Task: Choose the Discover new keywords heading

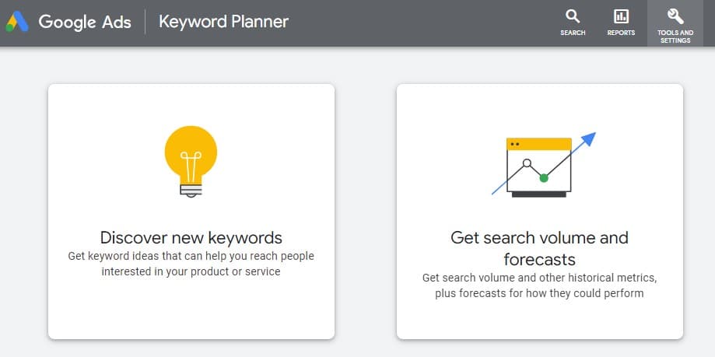Action: click(191, 237)
